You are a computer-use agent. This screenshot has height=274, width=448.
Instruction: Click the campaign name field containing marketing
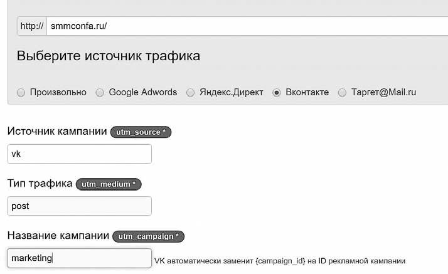tap(79, 258)
